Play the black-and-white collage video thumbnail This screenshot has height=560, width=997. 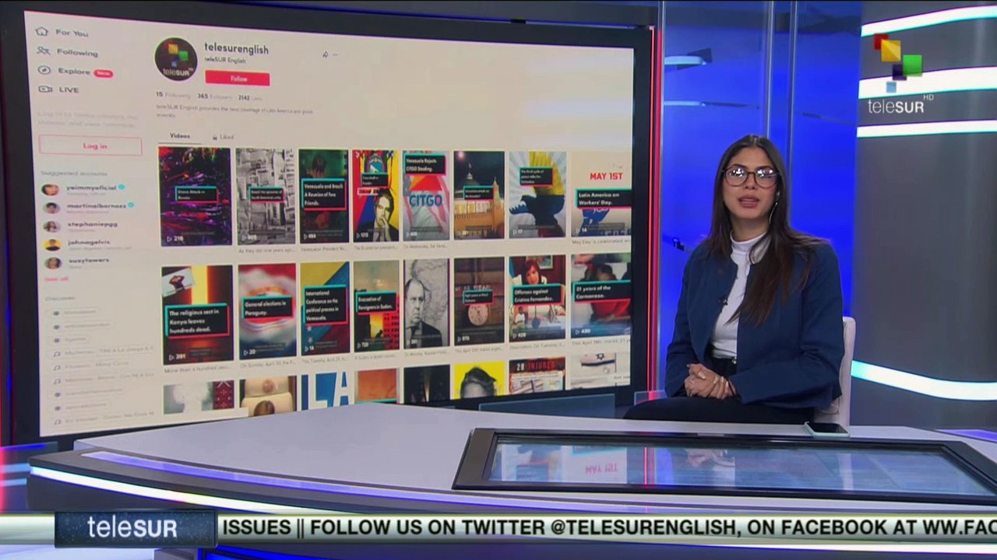click(266, 196)
